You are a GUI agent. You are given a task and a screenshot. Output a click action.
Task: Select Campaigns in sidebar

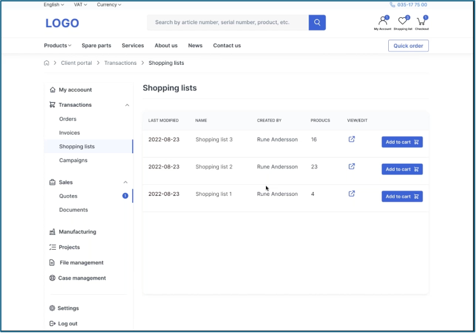pos(73,160)
